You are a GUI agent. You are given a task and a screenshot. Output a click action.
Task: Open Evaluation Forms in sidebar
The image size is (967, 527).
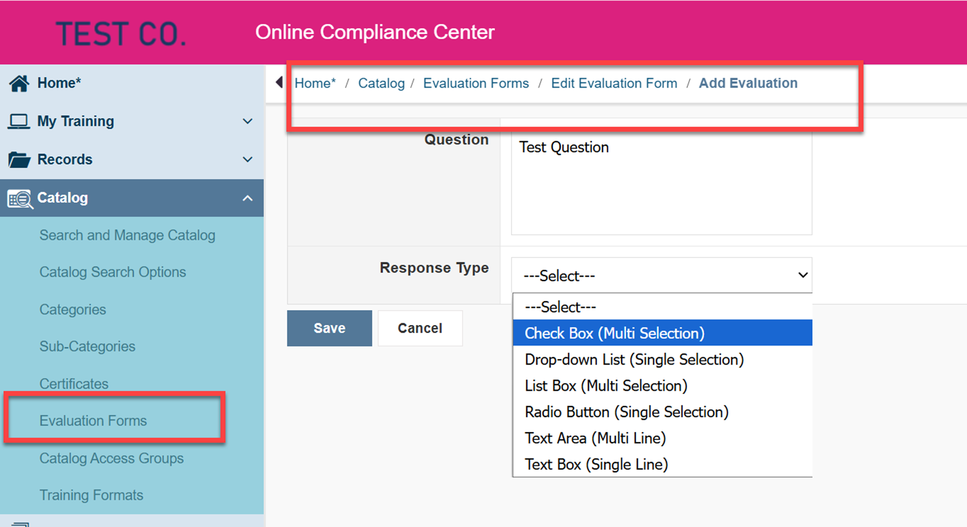point(93,421)
